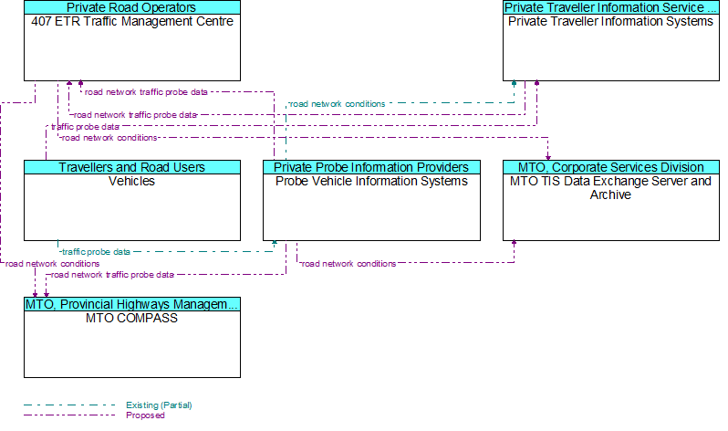Click the teal dash-dot legend line sample
The width and height of the screenshot is (728, 431).
click(69, 405)
